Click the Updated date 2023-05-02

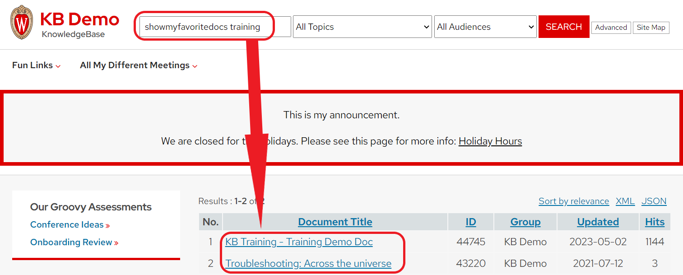point(598,242)
